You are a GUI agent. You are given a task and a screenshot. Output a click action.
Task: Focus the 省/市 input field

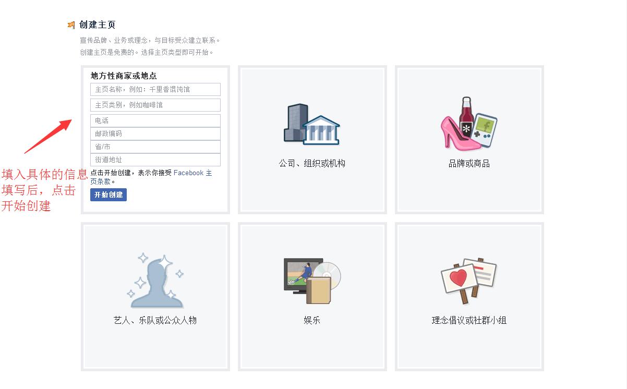pos(155,147)
